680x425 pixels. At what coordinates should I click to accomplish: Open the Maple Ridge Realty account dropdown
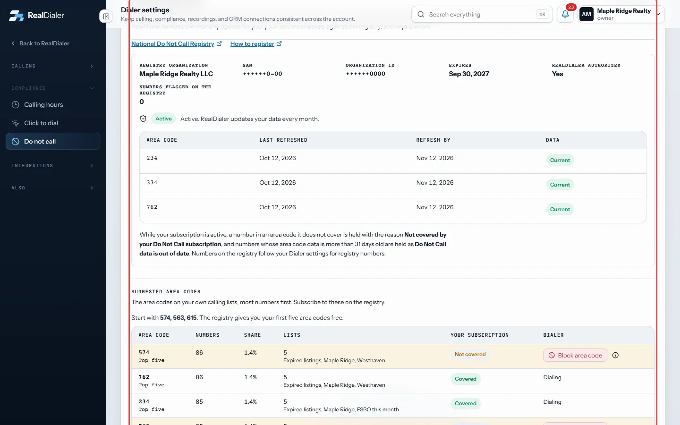point(621,15)
